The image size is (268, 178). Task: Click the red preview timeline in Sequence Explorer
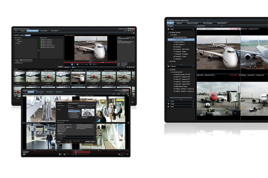[91, 62]
